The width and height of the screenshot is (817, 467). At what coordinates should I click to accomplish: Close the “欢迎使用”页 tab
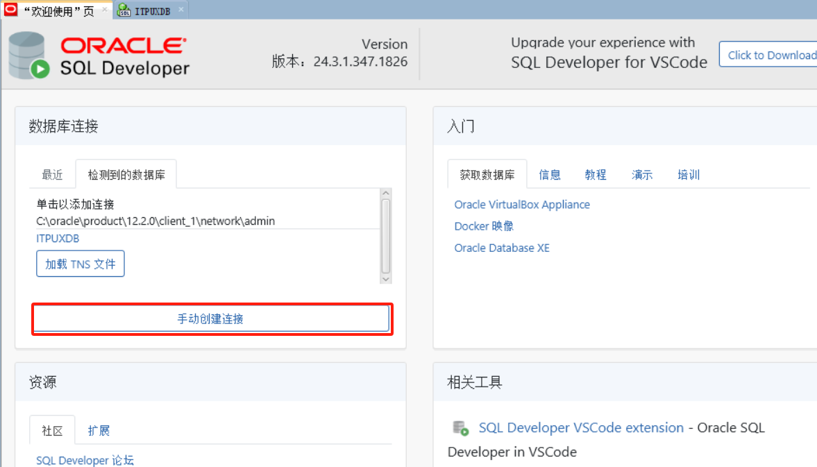(105, 10)
